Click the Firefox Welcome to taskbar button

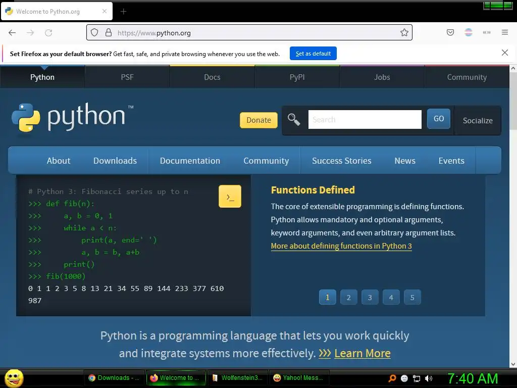point(176,378)
